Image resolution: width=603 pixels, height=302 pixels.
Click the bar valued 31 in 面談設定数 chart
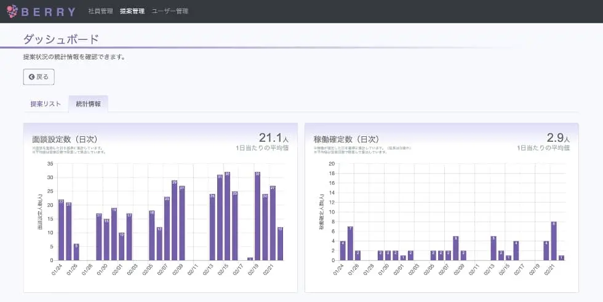tap(220, 217)
